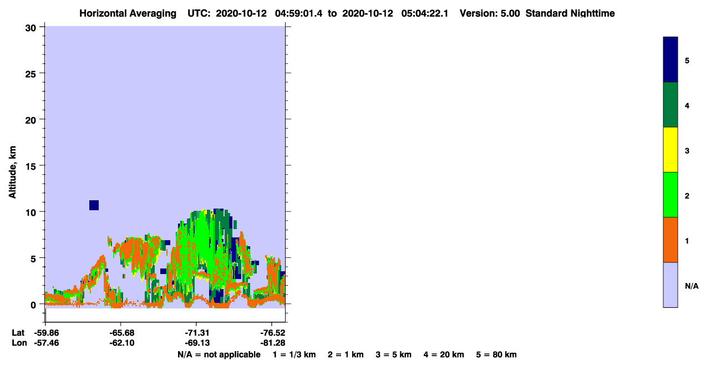Click the latitude label -59.86
Image resolution: width=721 pixels, height=370 pixels.
45,333
